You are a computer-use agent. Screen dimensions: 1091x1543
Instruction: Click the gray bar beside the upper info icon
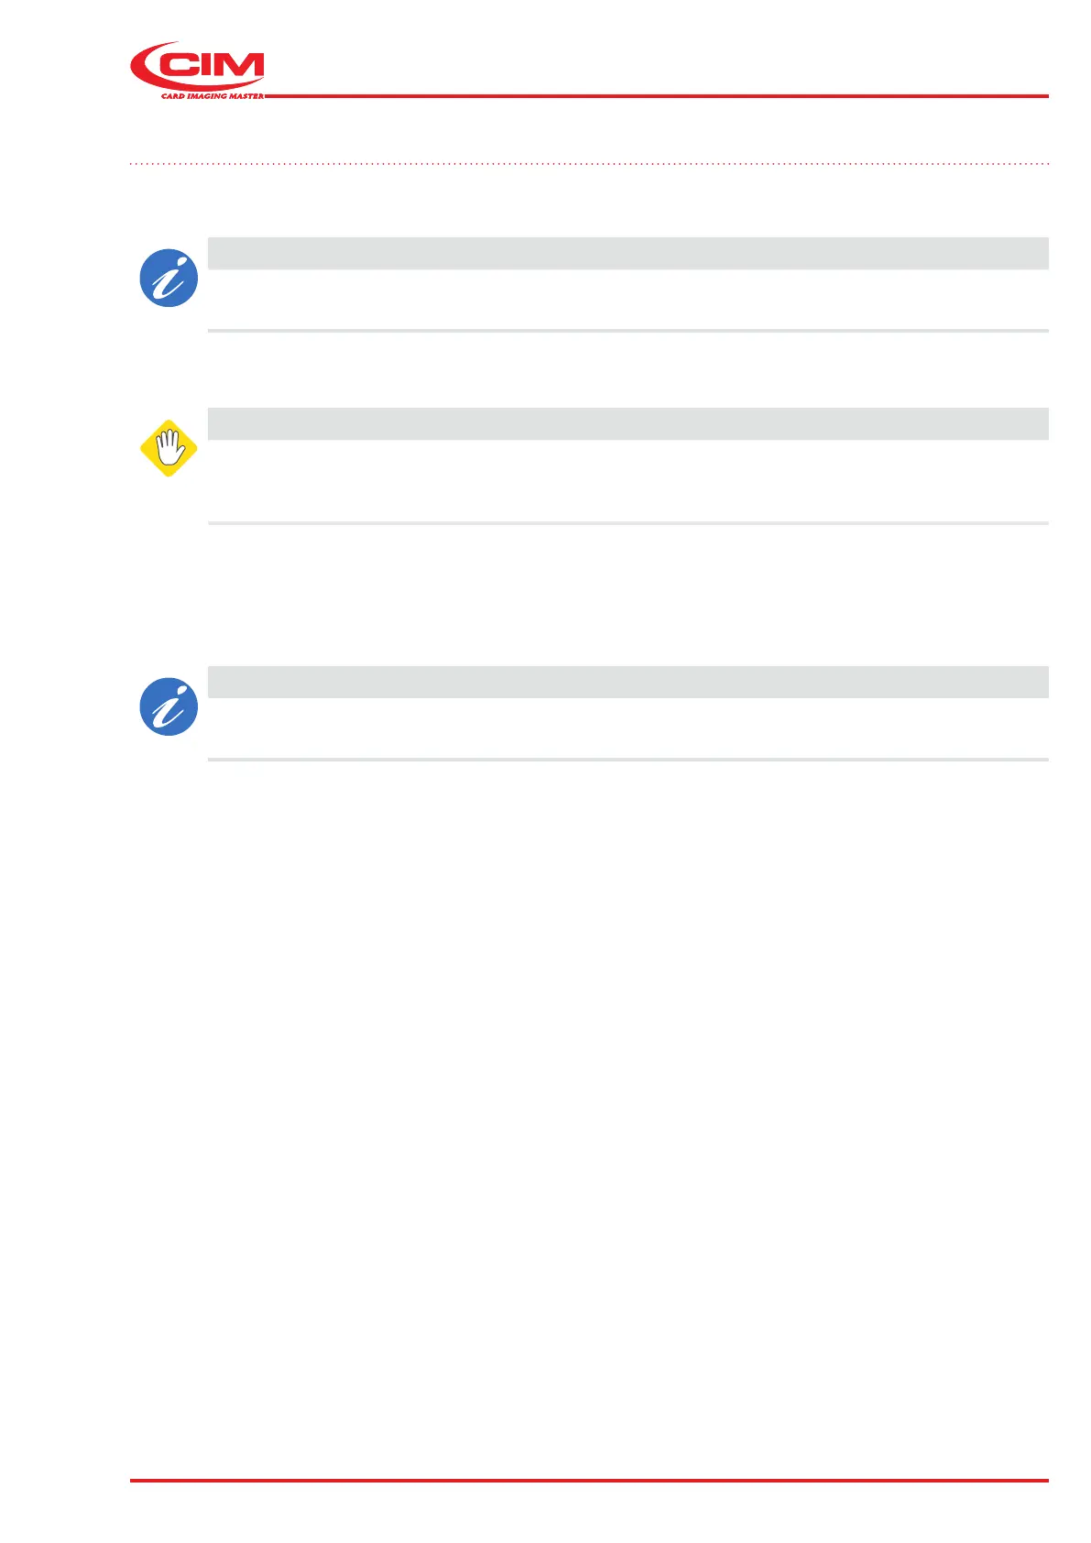pos(627,253)
